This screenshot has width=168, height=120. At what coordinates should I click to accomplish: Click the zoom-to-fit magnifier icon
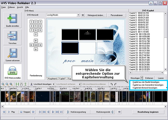(11, 84)
